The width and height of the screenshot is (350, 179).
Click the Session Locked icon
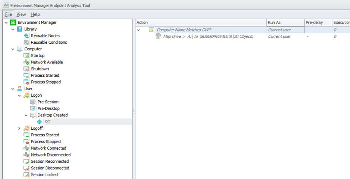26,175
